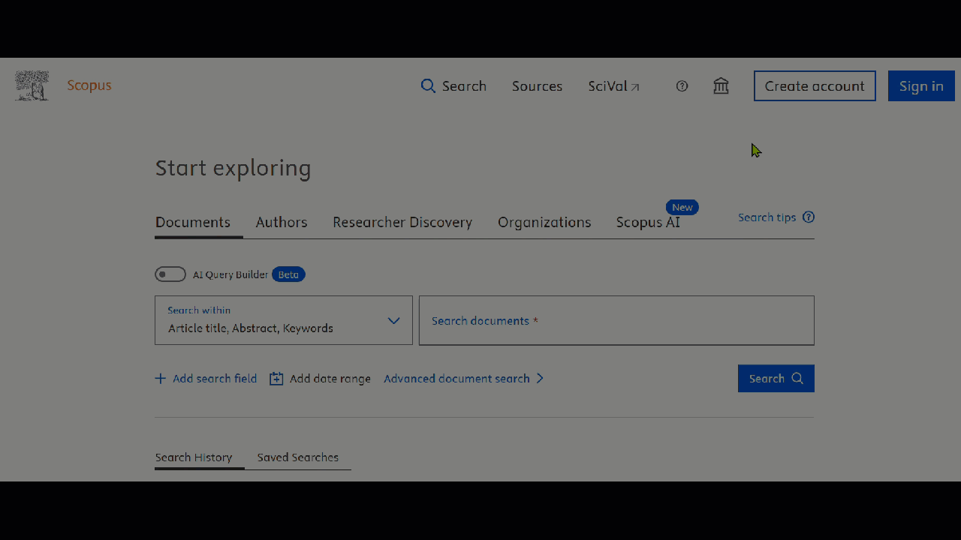This screenshot has width=961, height=540.
Task: Open the Scopus AI tab
Action: 648,223
